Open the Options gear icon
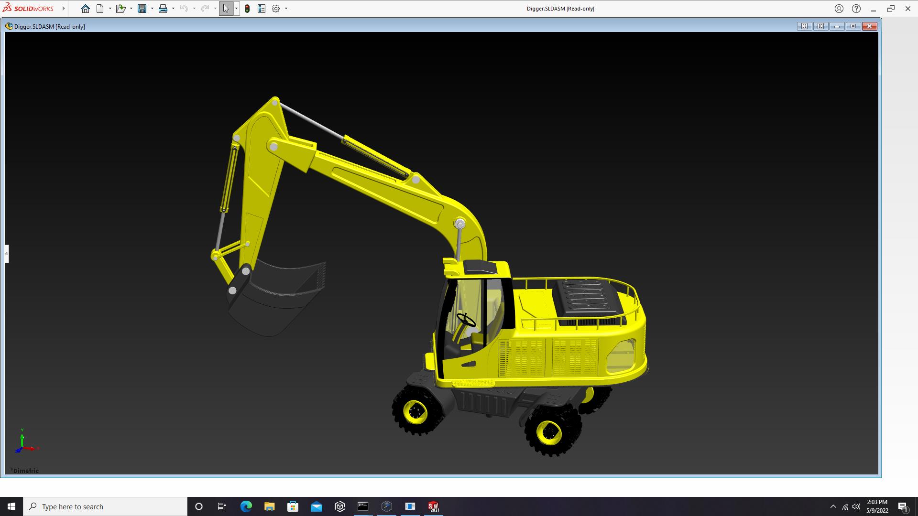Viewport: 918px width, 516px height. 276,9
